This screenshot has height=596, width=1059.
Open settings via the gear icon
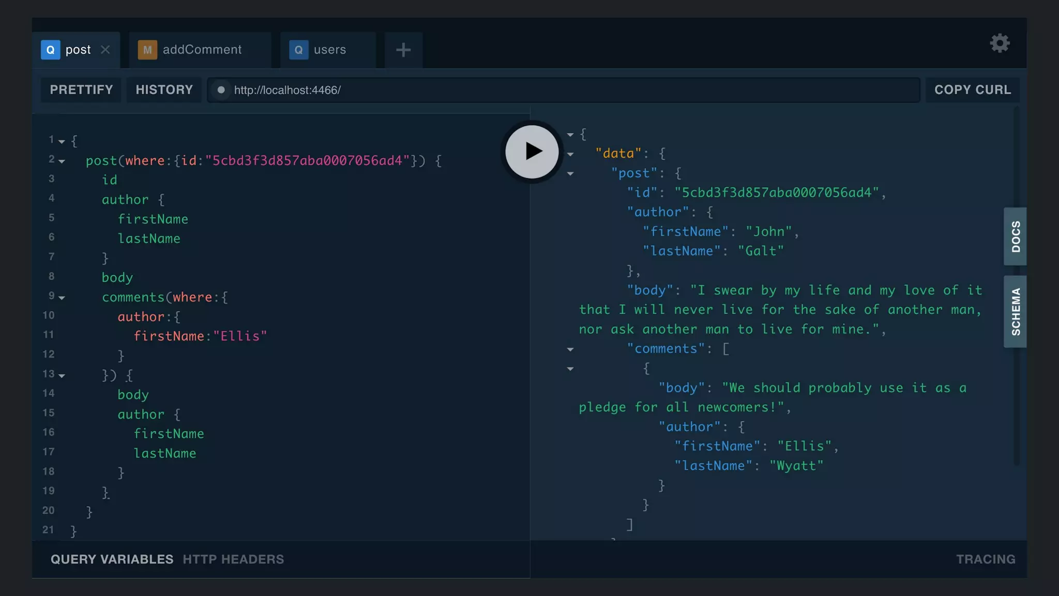tap(1000, 43)
